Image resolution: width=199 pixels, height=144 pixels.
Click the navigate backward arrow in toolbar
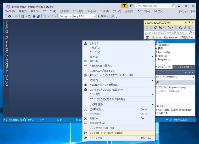click(x=9, y=16)
